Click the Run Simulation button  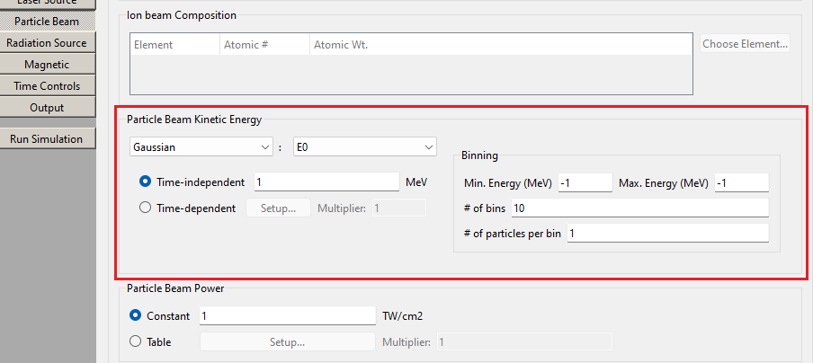[x=47, y=139]
